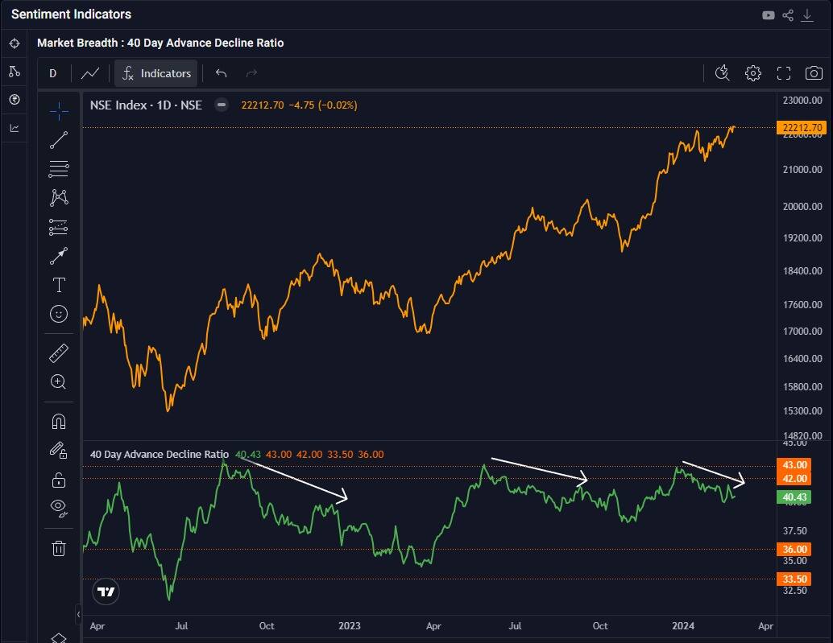The width and height of the screenshot is (833, 643).
Task: Click the 22212.70 price axis label
Action: (802, 127)
